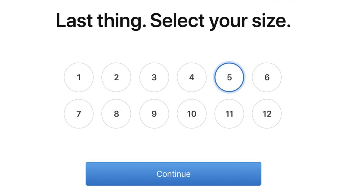Switch selection to the largest size, 12
This screenshot has width=347, height=195.
pos(267,114)
